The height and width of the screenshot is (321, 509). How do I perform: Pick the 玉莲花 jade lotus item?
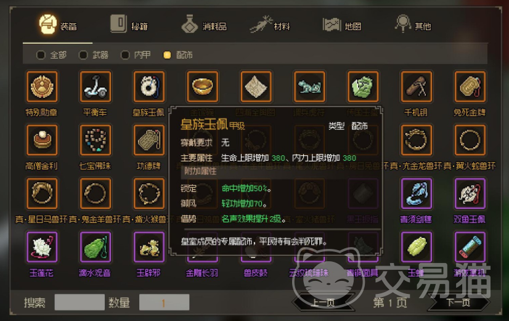tap(42, 247)
